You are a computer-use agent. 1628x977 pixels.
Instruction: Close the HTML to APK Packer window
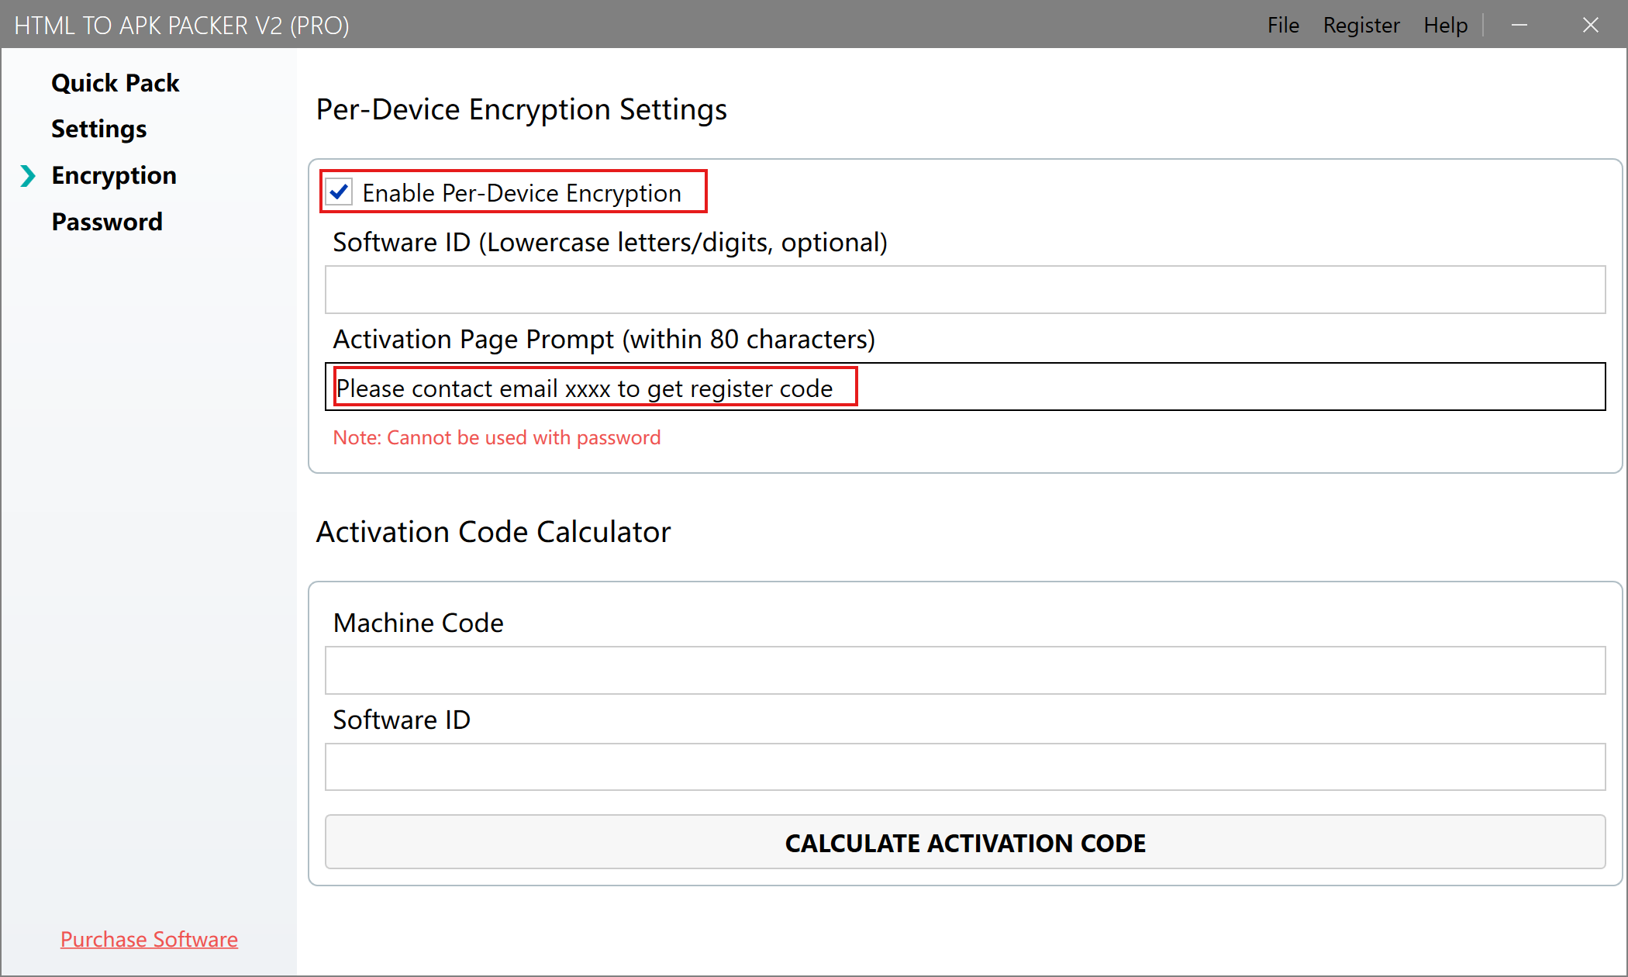click(x=1590, y=25)
